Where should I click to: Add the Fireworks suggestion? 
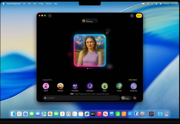(75, 87)
